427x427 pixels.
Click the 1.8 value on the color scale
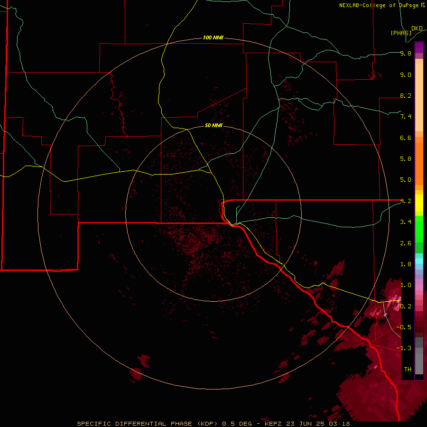(x=406, y=264)
